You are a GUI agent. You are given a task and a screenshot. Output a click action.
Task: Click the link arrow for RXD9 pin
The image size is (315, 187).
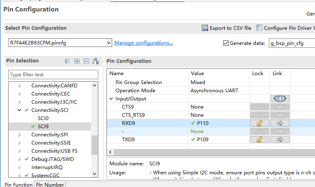[280, 123]
